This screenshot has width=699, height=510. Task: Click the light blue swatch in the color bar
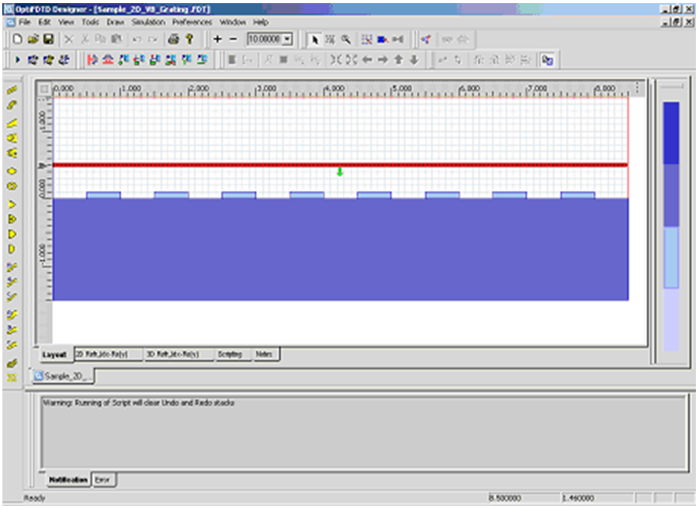(x=671, y=257)
